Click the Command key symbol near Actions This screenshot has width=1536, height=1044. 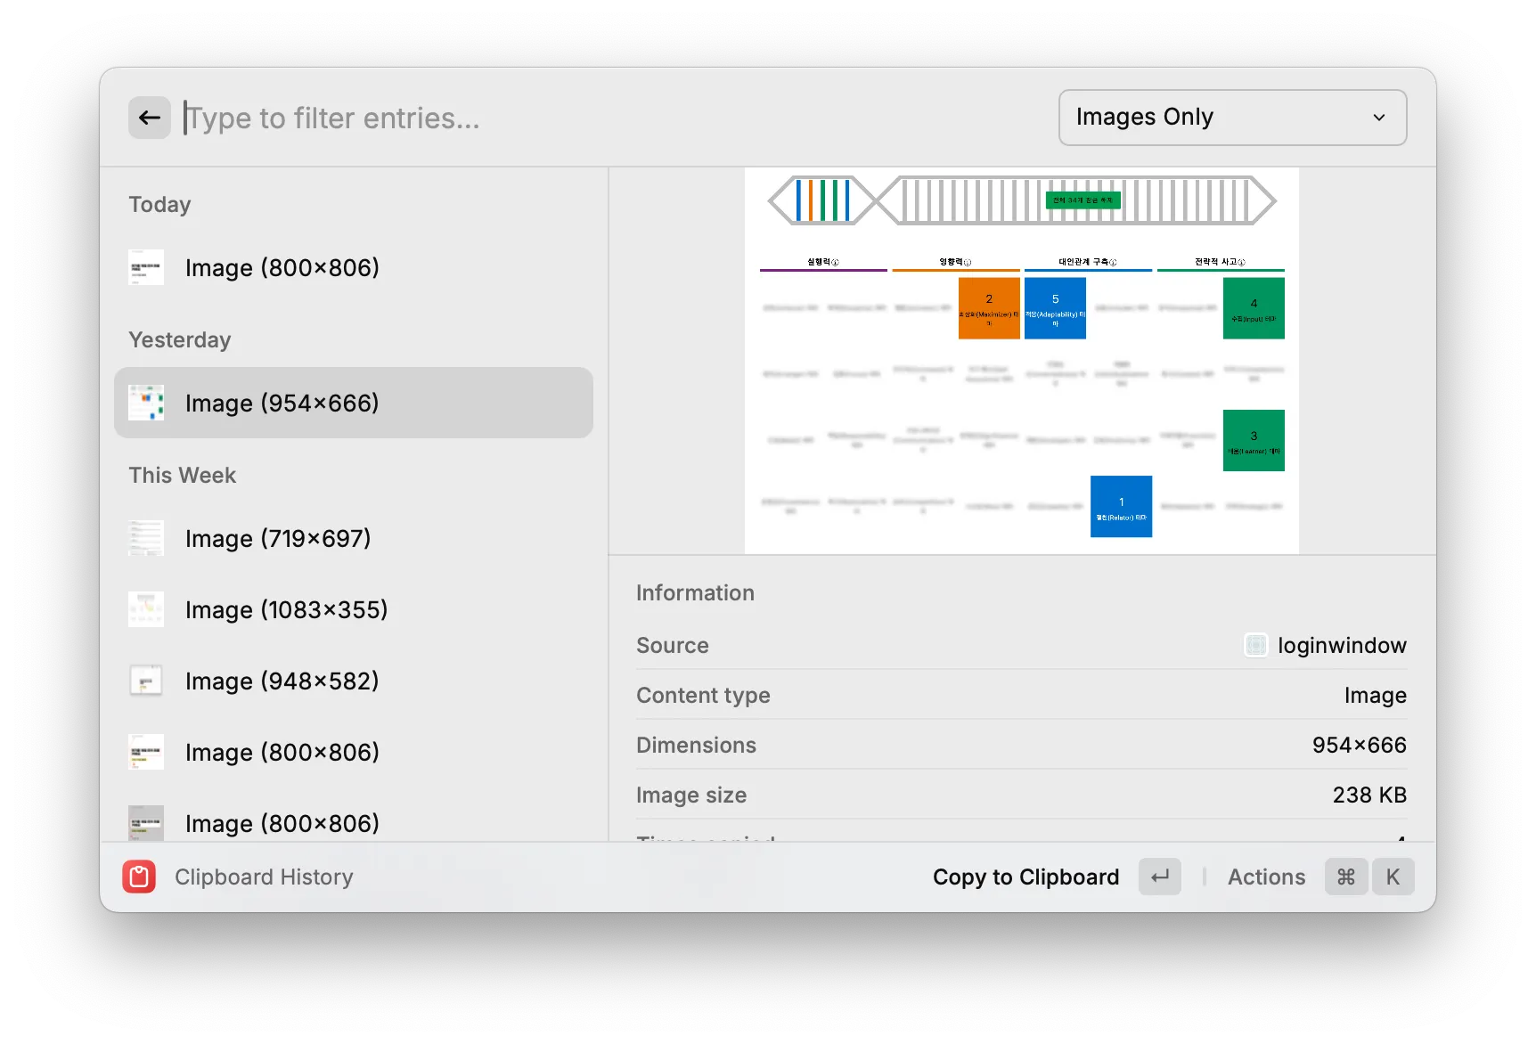click(1345, 877)
